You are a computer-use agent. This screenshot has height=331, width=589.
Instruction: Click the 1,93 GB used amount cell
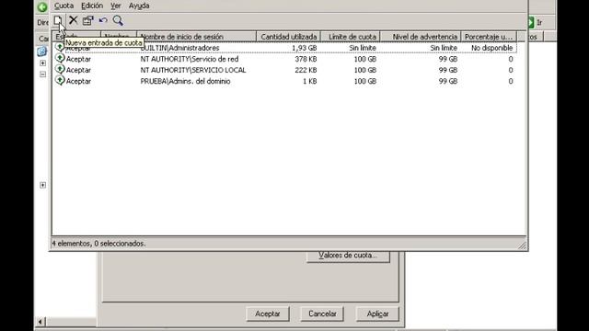tap(305, 48)
